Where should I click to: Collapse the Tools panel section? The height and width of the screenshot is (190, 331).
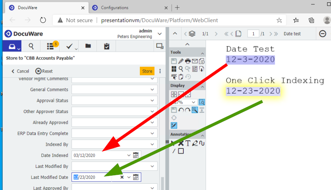click(x=202, y=53)
